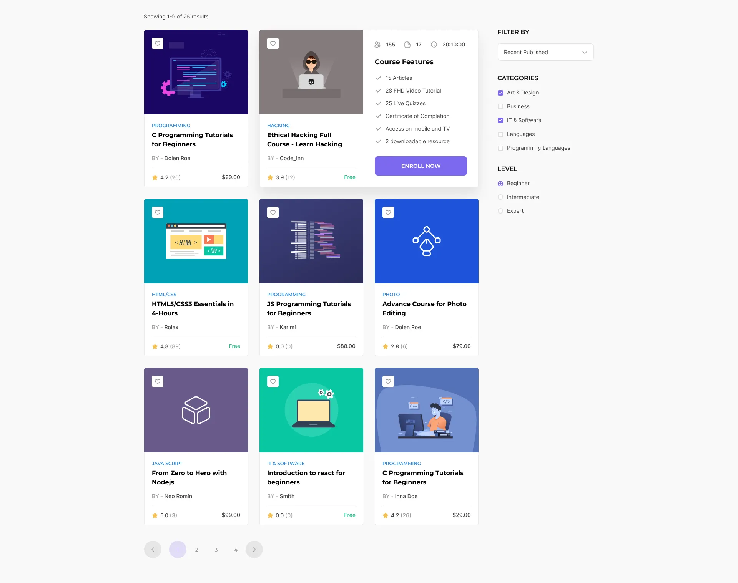This screenshot has height=583, width=738.
Task: Heart the C Programming course by Inna Doe
Action: click(x=388, y=381)
